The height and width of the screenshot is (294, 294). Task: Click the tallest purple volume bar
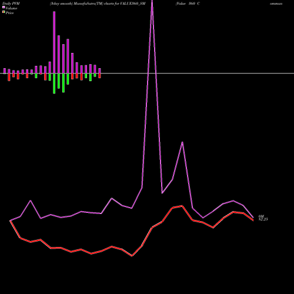pos(54,42)
